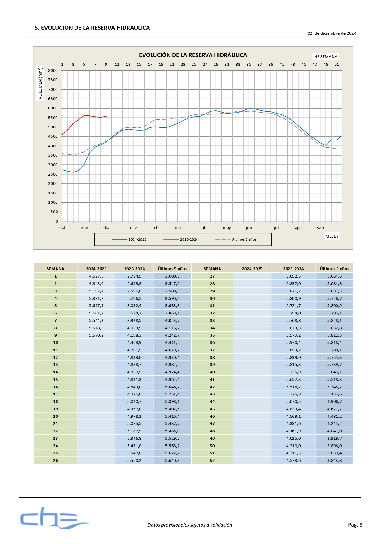The width and height of the screenshot is (385, 544).
Task: Click the red 2024-2025 legend line sample
Action: [119, 239]
